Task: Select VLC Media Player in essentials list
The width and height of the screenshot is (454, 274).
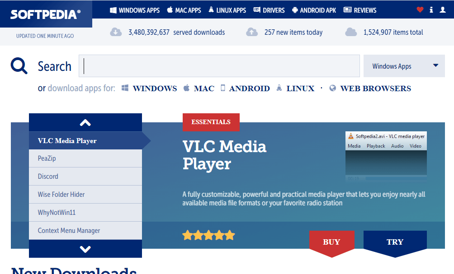Action: [x=85, y=141]
